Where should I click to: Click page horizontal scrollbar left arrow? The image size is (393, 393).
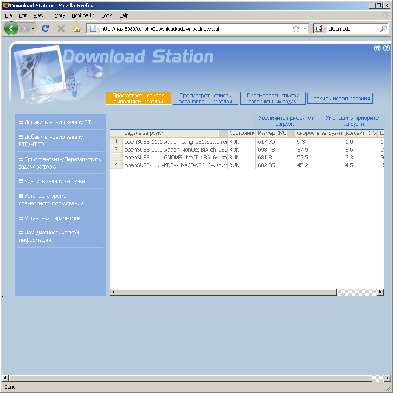click(x=5, y=378)
